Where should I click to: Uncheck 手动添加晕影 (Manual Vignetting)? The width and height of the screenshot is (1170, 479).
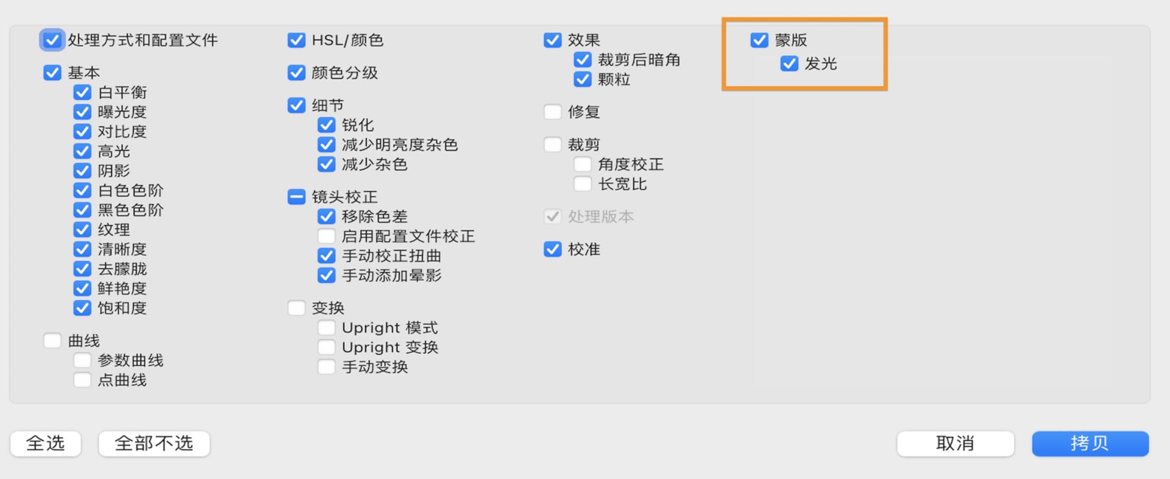coord(327,275)
